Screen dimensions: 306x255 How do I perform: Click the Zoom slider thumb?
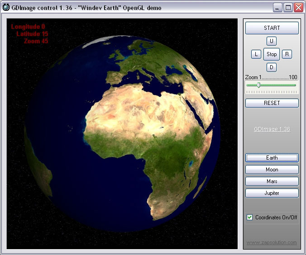pyautogui.click(x=258, y=85)
